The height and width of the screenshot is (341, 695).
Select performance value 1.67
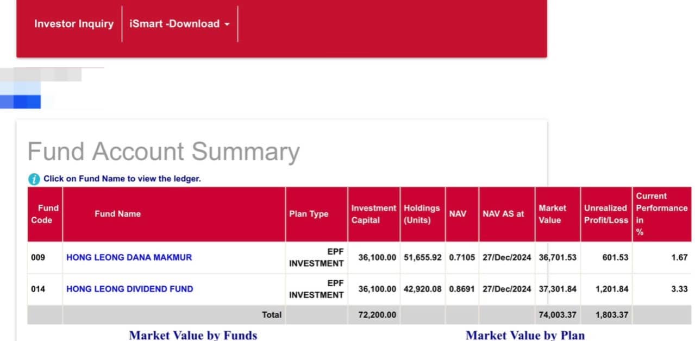[x=679, y=257]
